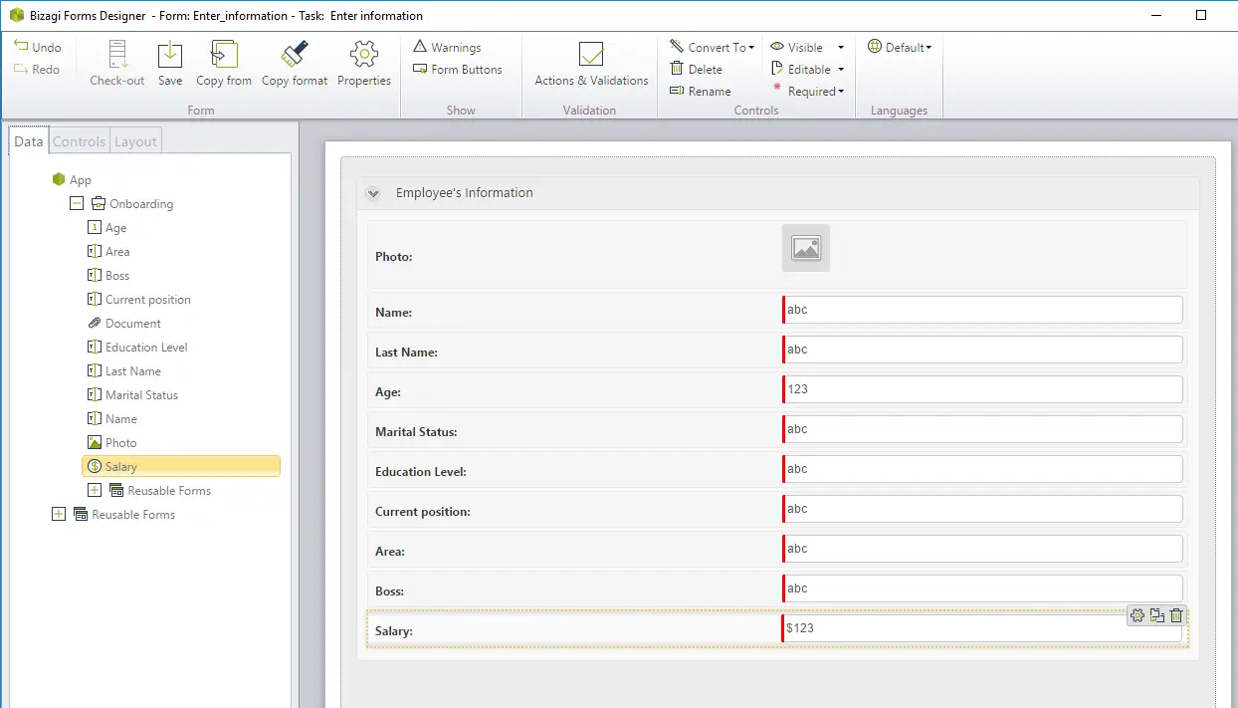Image resolution: width=1238 pixels, height=708 pixels.
Task: Open form Properties gear
Action: (x=364, y=64)
